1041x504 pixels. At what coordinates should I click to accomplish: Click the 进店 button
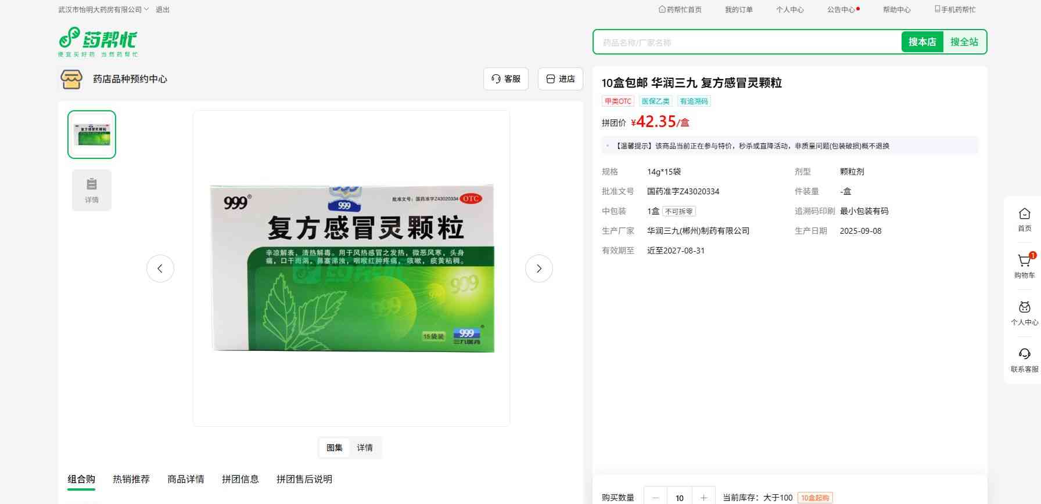[561, 79]
